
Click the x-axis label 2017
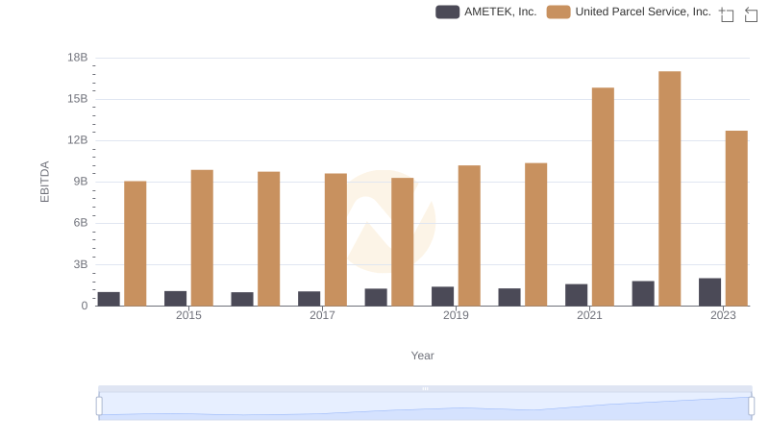pyautogui.click(x=322, y=315)
